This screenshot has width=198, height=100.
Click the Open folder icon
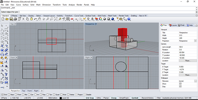coord(7,19)
